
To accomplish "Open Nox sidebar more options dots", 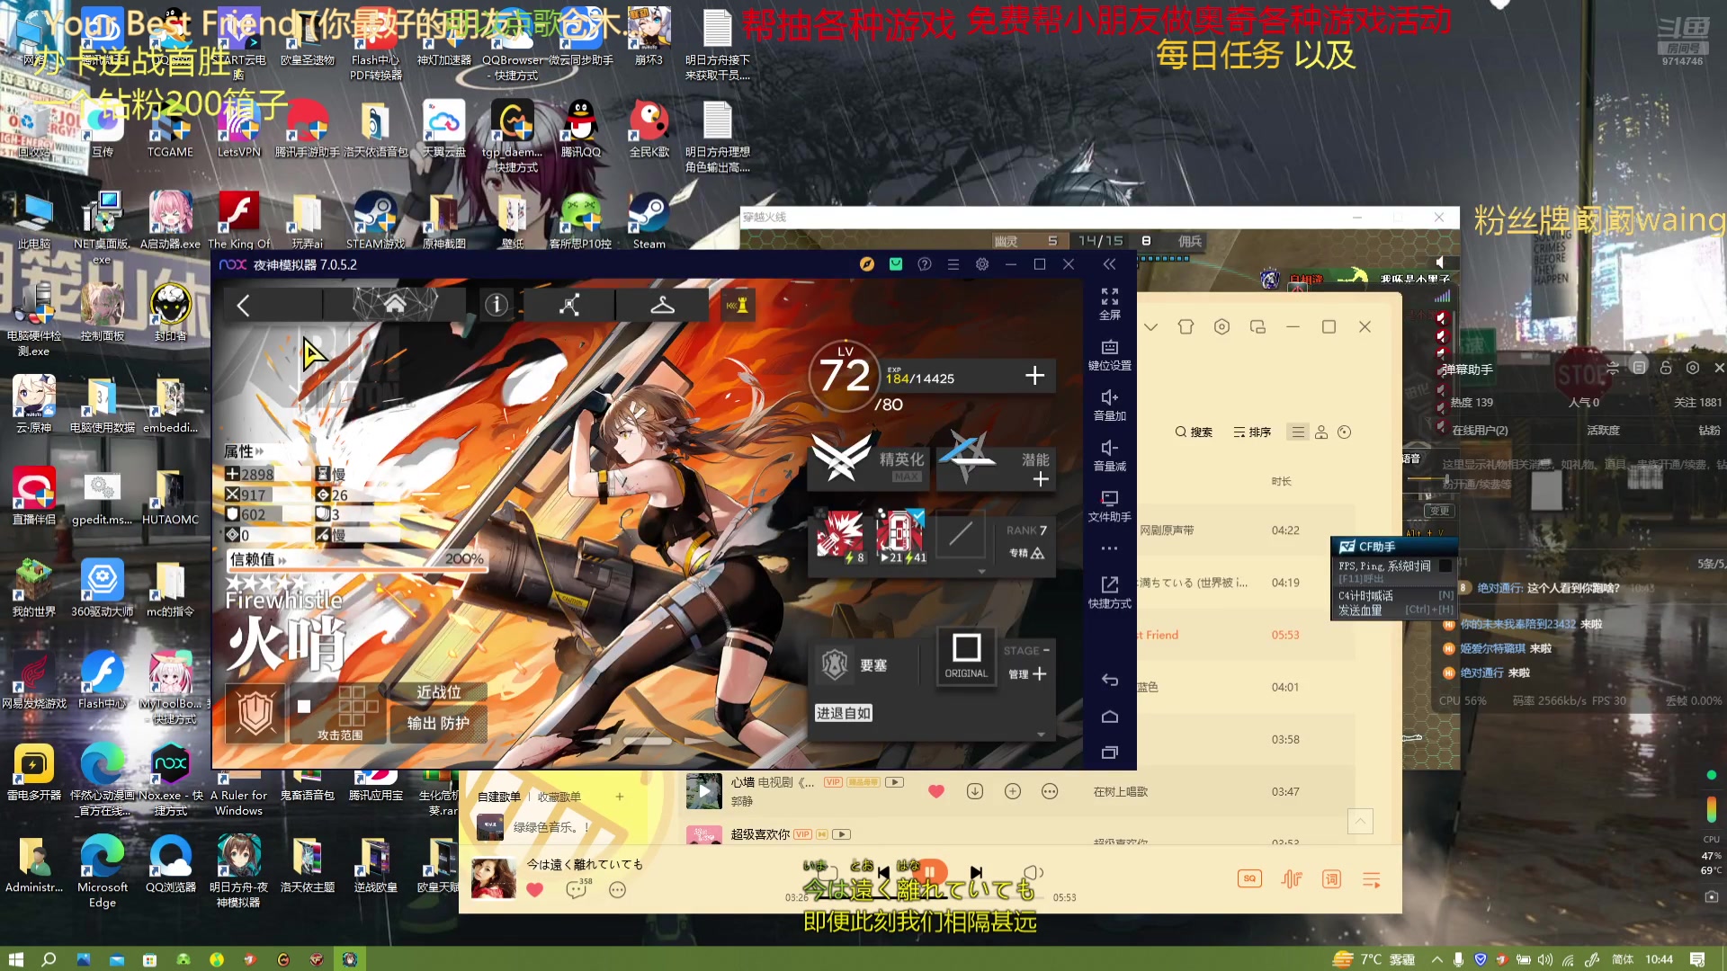I will [x=1110, y=548].
